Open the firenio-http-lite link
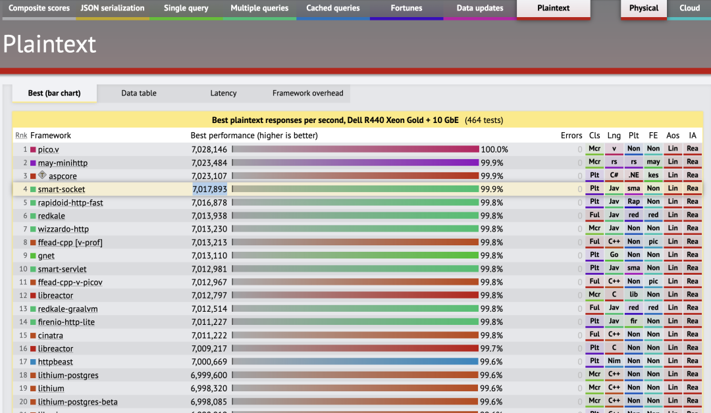The width and height of the screenshot is (711, 413). pyautogui.click(x=66, y=322)
